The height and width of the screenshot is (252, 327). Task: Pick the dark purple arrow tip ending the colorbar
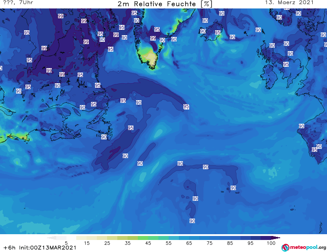[276, 238]
